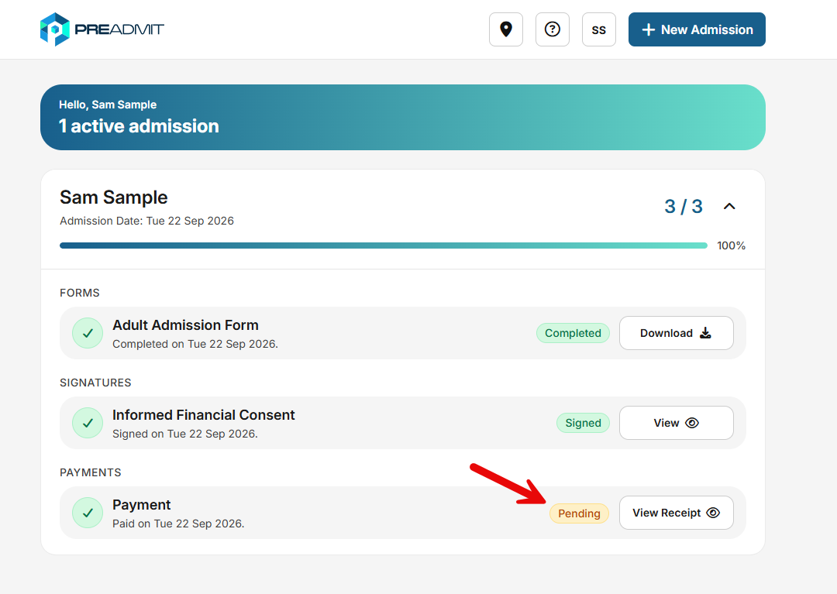This screenshot has width=837, height=594.
Task: Collapse the Sam Sample admission card
Action: [x=729, y=206]
